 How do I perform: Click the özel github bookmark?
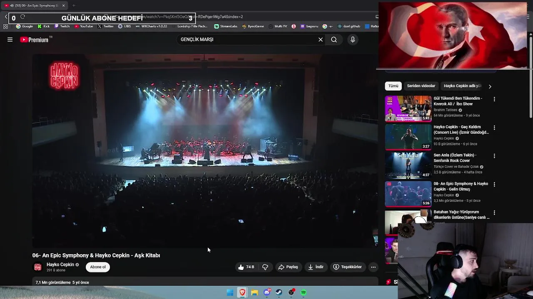pos(349,26)
